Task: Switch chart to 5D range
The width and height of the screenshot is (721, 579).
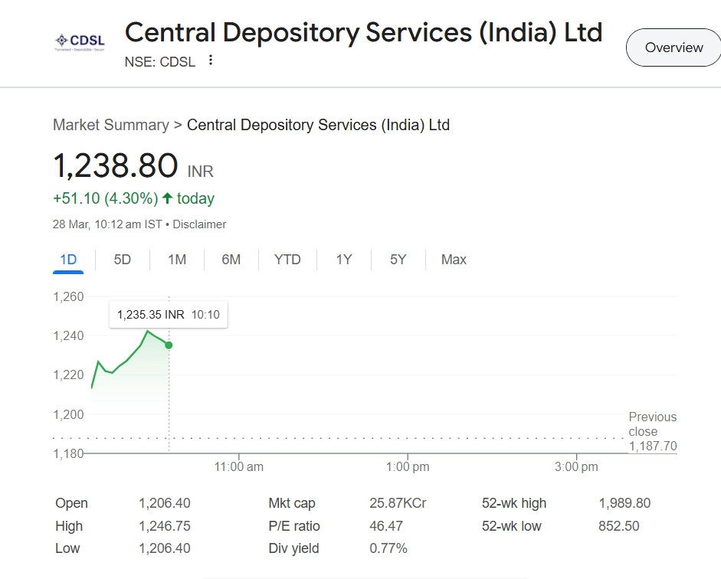Action: click(x=123, y=260)
